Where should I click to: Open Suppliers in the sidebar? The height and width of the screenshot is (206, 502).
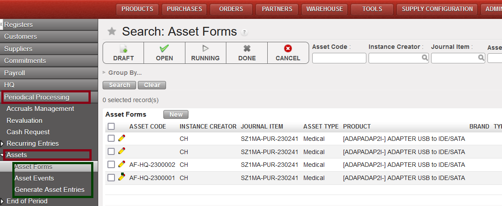tap(49, 48)
